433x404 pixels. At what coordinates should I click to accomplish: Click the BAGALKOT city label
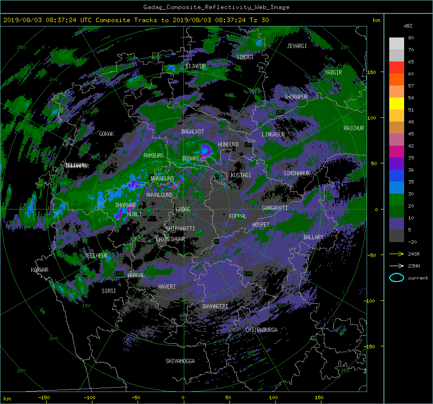192,132
